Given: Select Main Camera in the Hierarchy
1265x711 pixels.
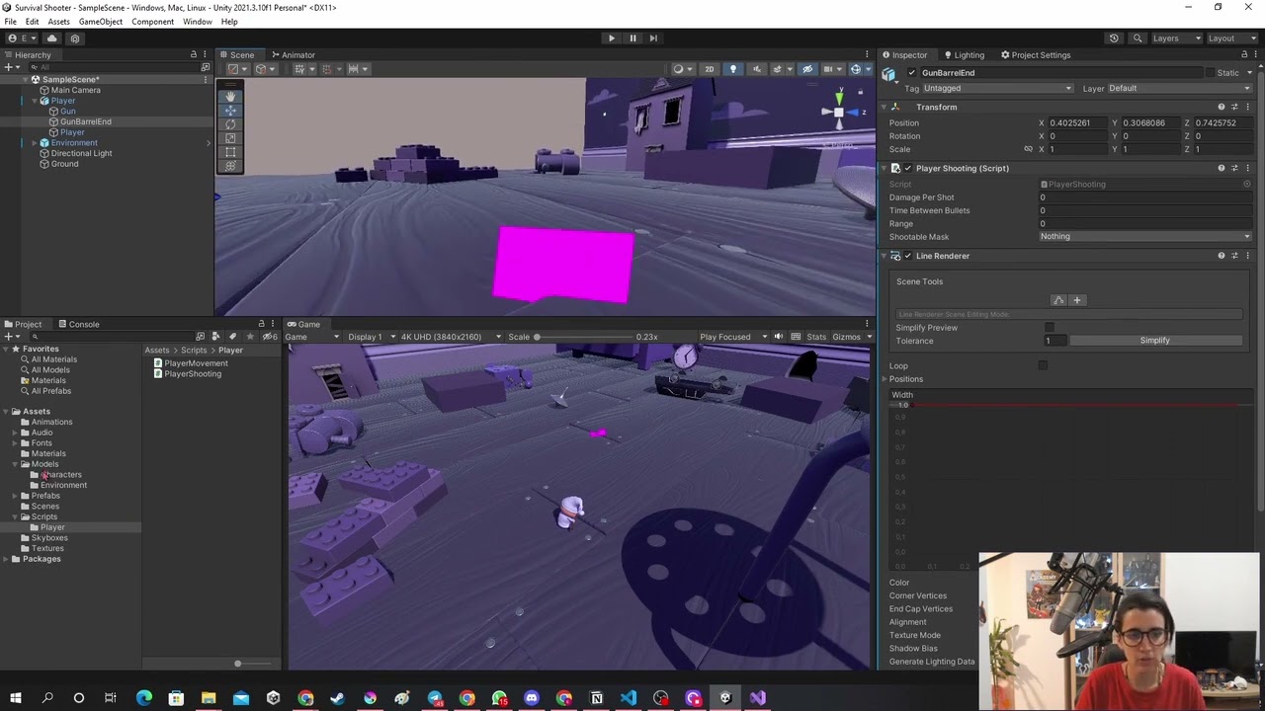Looking at the screenshot, I should [x=75, y=91].
